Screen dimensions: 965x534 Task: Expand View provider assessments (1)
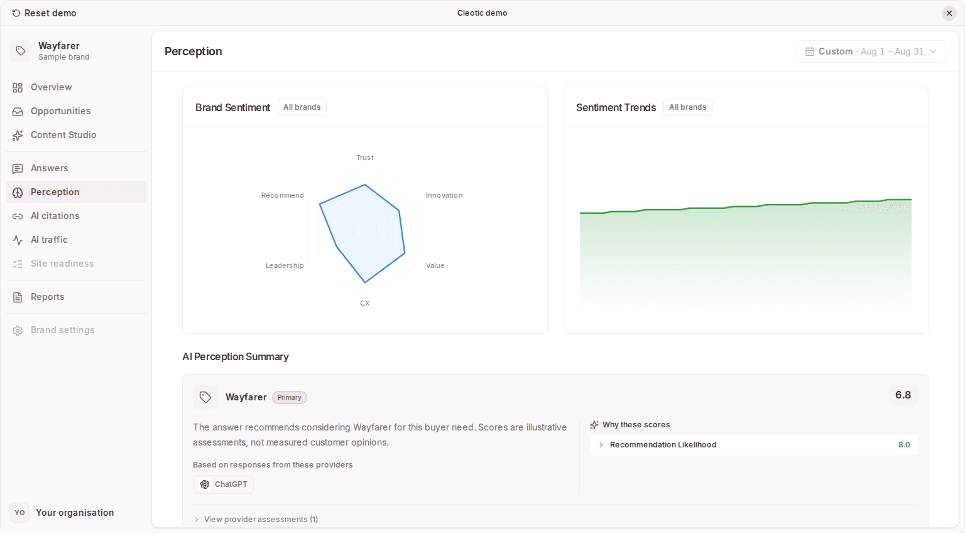click(256, 520)
